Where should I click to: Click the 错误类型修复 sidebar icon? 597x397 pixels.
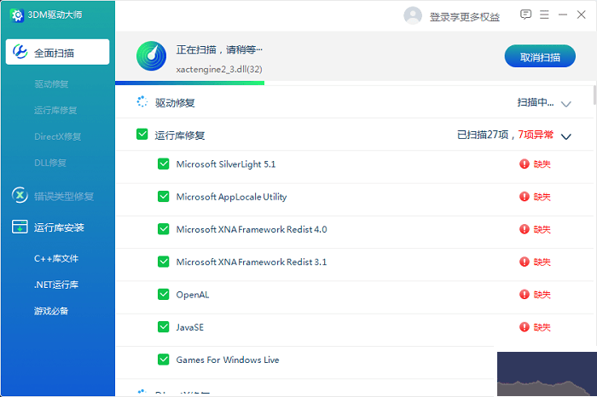pos(19,196)
